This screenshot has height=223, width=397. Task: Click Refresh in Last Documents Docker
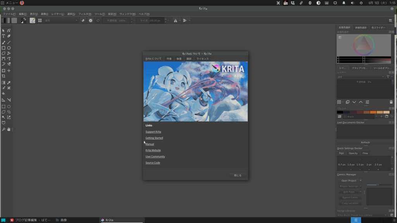click(365, 142)
